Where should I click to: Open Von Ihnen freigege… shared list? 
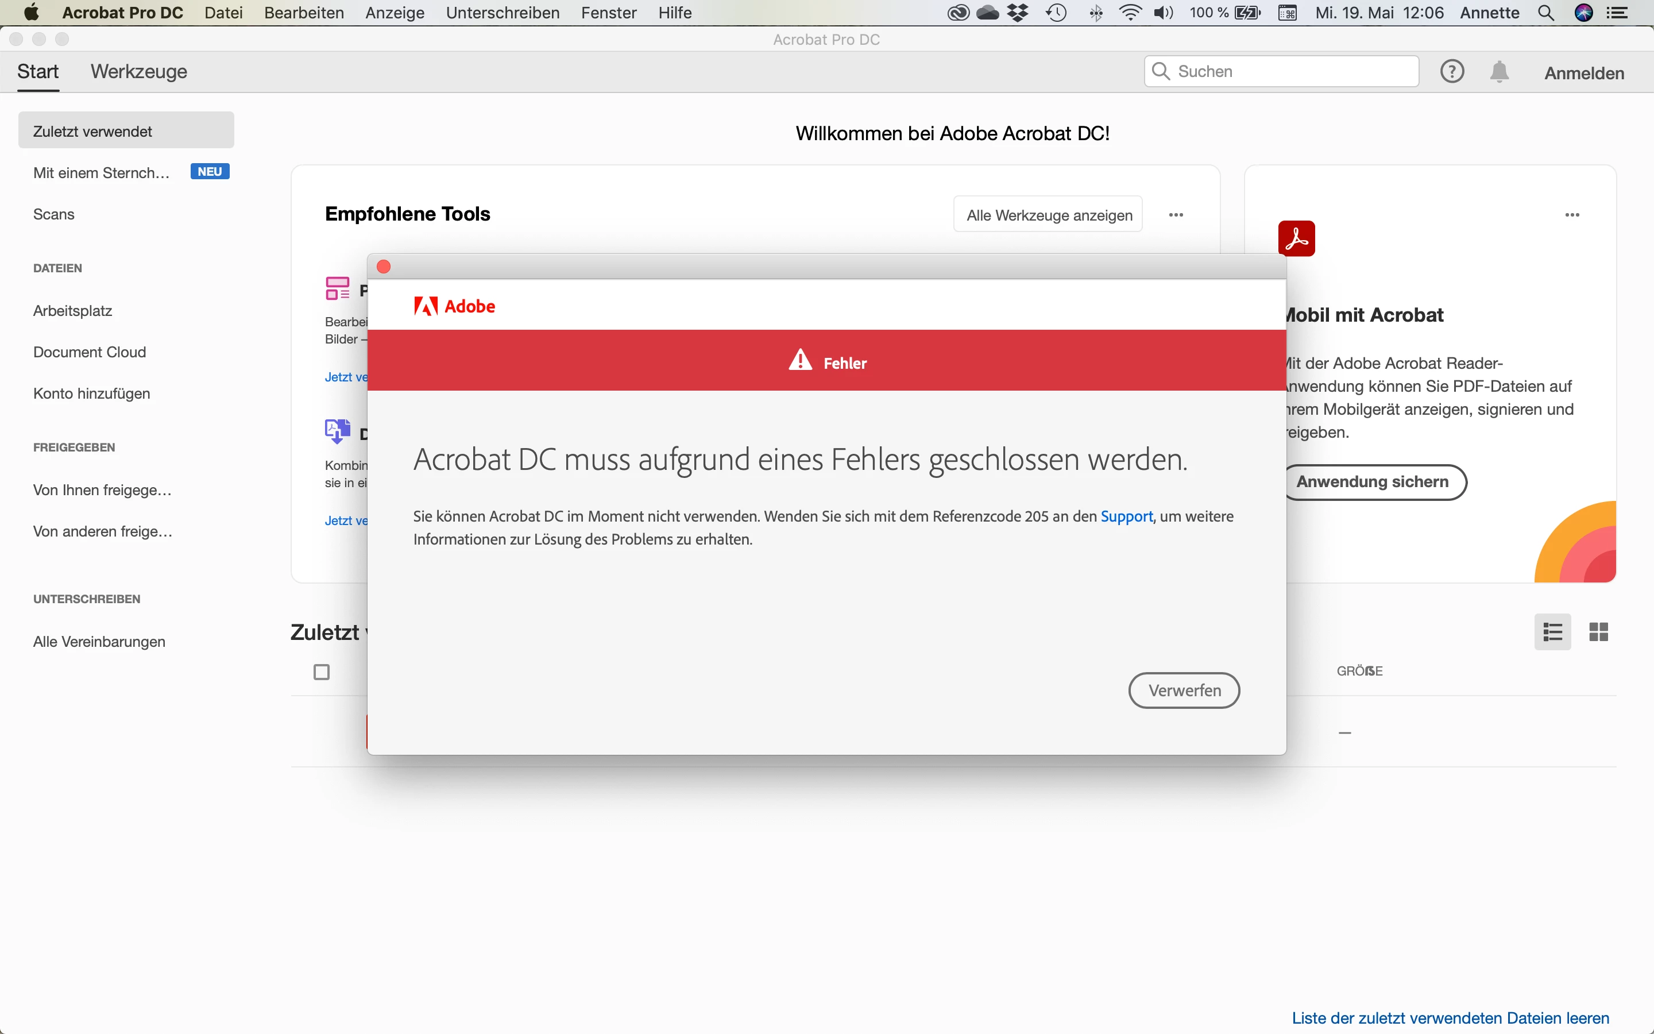pos(103,491)
